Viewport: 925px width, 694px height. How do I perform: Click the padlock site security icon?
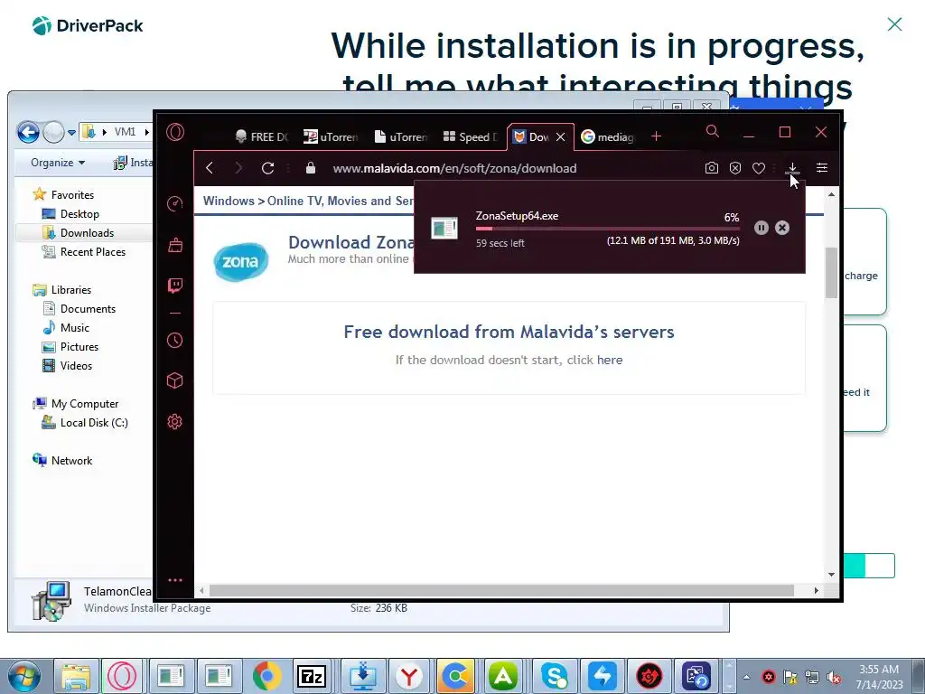tap(311, 168)
